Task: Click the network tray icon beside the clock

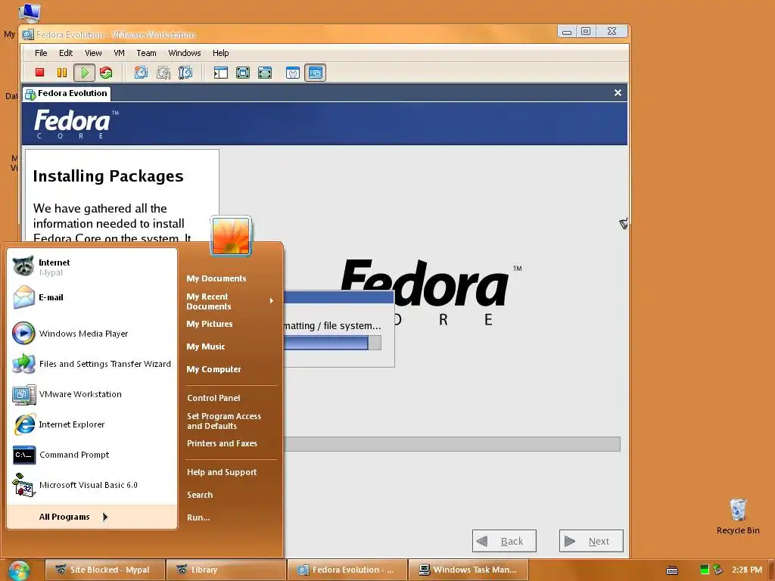Action: [x=718, y=570]
